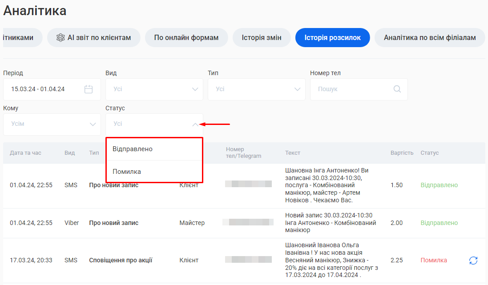Click the calendar icon in Період field

point(89,89)
